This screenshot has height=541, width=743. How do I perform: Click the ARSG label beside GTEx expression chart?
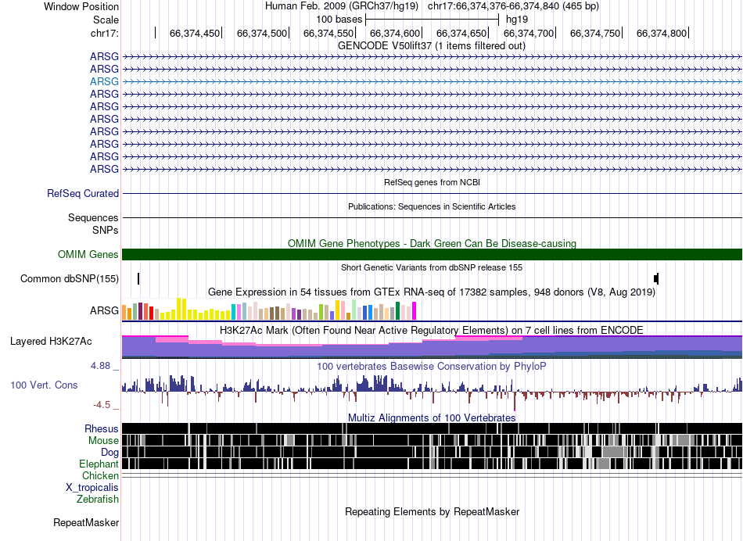104,311
